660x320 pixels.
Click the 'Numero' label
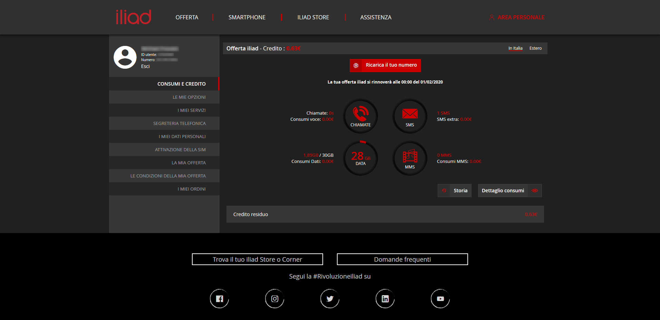point(148,60)
